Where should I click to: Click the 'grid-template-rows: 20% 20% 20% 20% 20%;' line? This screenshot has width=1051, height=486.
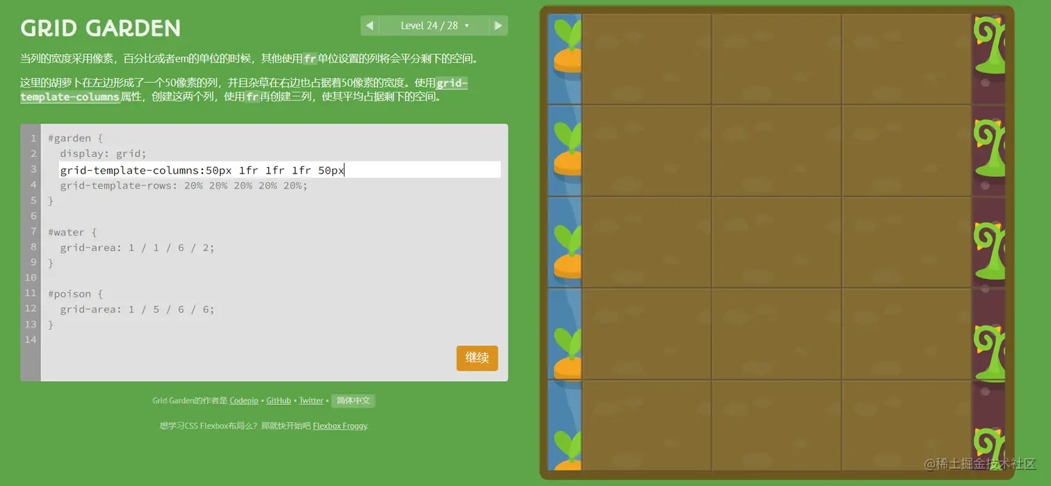[184, 185]
